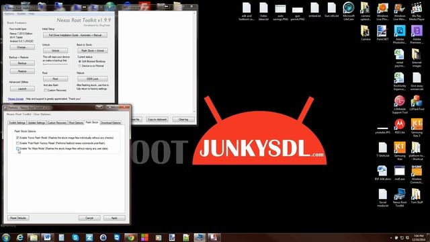This screenshot has width=430, height=242.
Task: Switch to Toolkit Settings tab
Action: pos(17,122)
